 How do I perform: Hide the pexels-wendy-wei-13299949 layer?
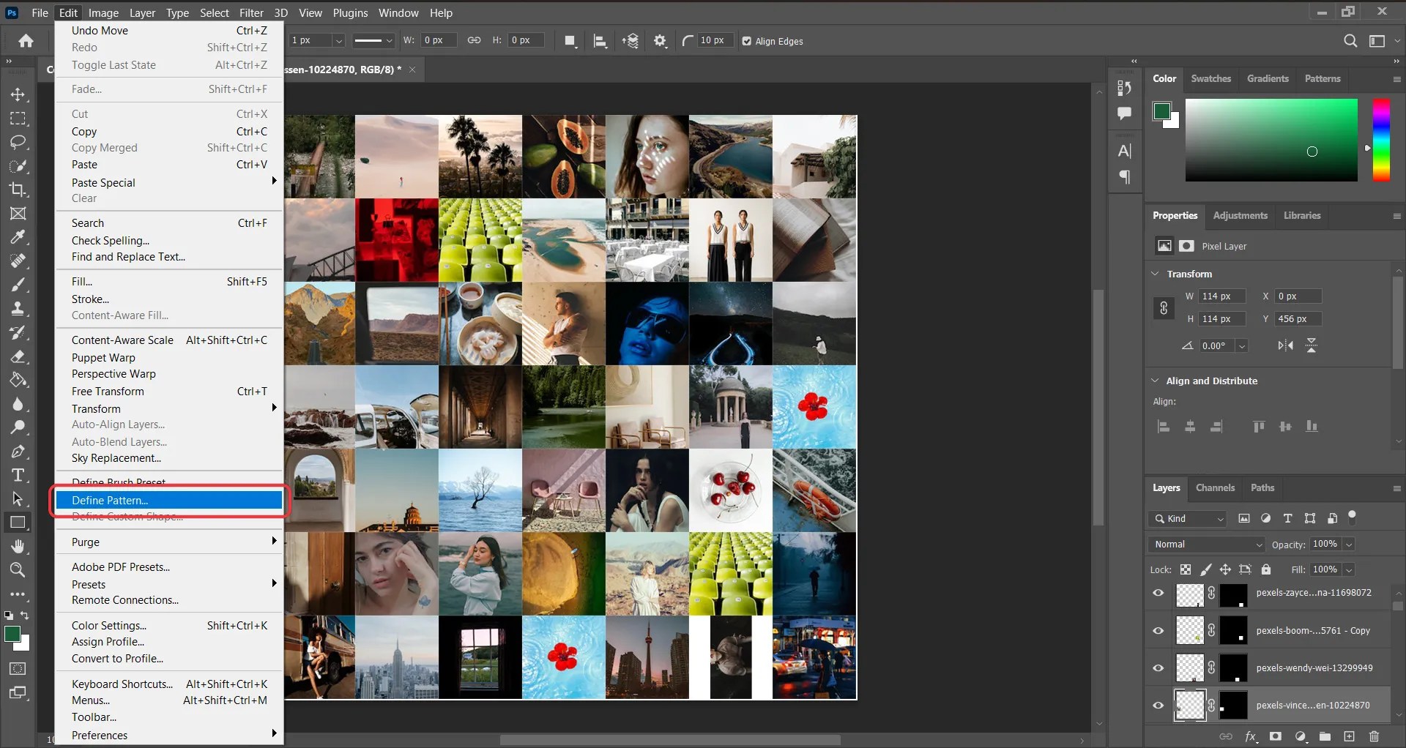(1158, 667)
